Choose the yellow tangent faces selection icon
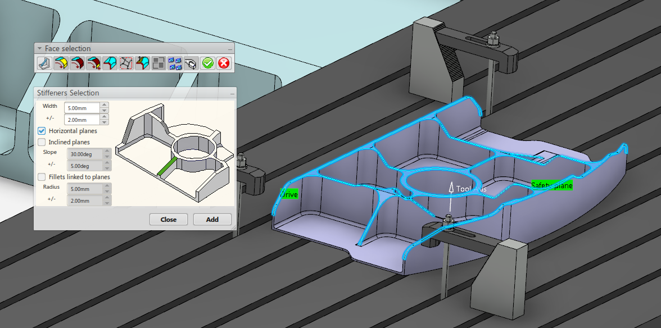Image resolution: width=661 pixels, height=328 pixels. (x=61, y=63)
